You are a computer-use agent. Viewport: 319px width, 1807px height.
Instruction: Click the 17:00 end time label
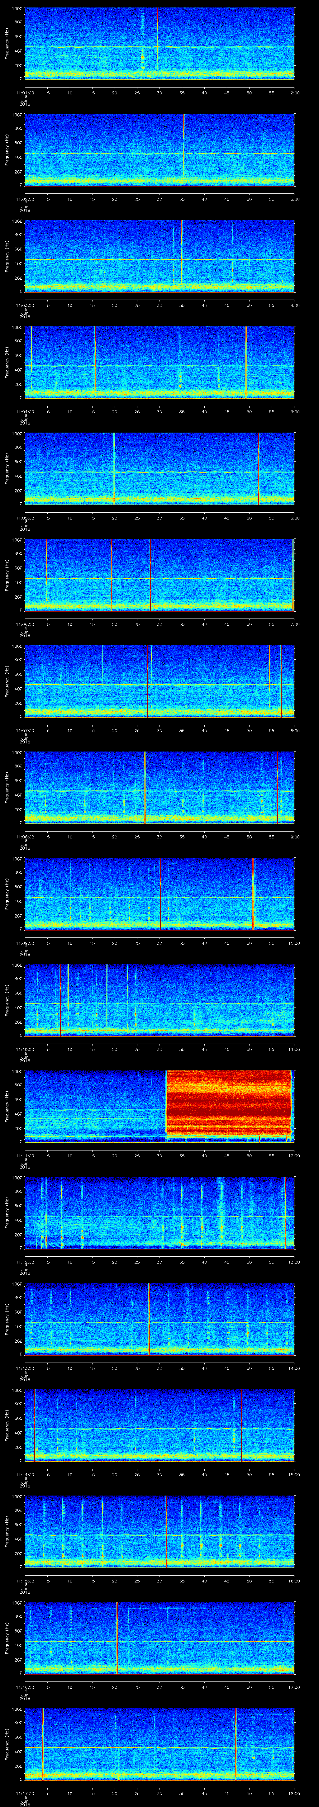point(294,1686)
